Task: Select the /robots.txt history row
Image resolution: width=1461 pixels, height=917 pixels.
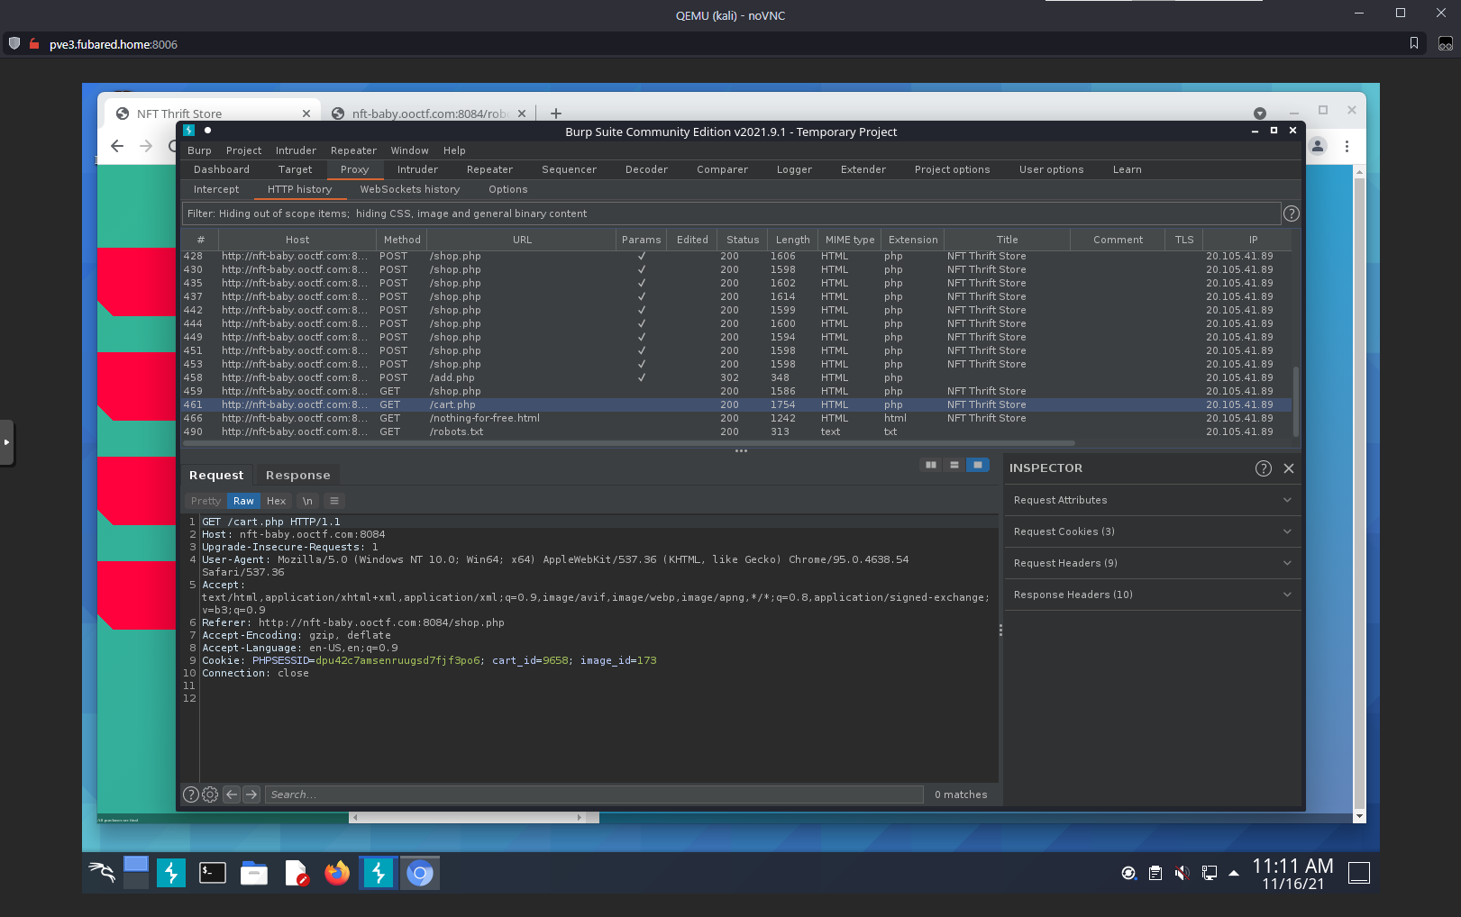Action: tap(736, 431)
